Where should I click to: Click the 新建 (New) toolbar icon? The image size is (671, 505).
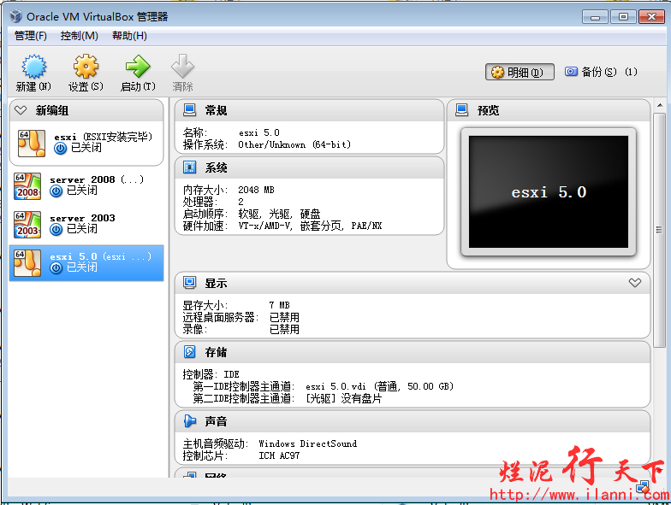point(33,68)
